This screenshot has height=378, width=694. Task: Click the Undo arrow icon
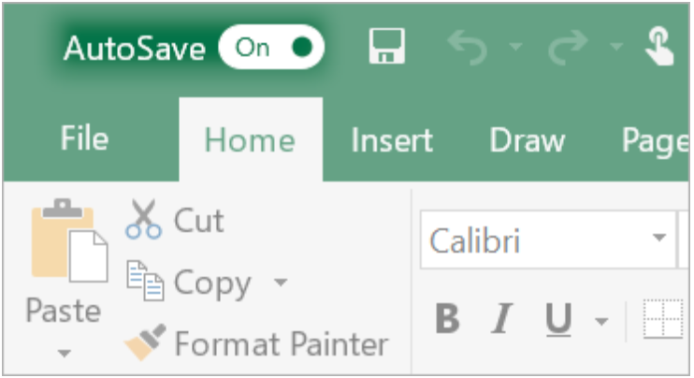(x=468, y=47)
